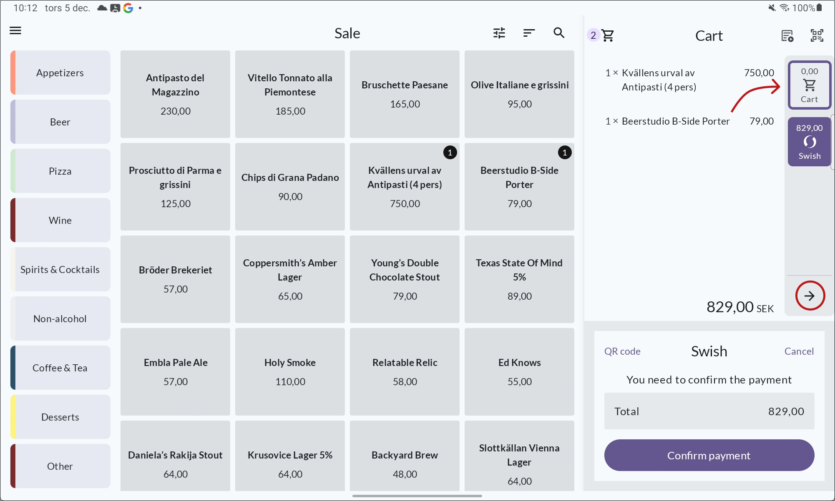Add Backyard Brew to cart
Image resolution: width=835 pixels, height=501 pixels.
pos(405,456)
